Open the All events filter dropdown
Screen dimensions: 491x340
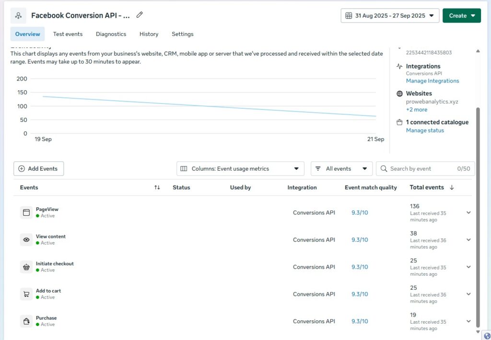[341, 169]
